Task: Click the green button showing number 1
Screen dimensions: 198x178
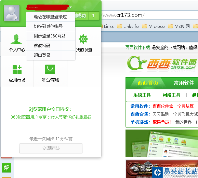Action: tap(94, 16)
